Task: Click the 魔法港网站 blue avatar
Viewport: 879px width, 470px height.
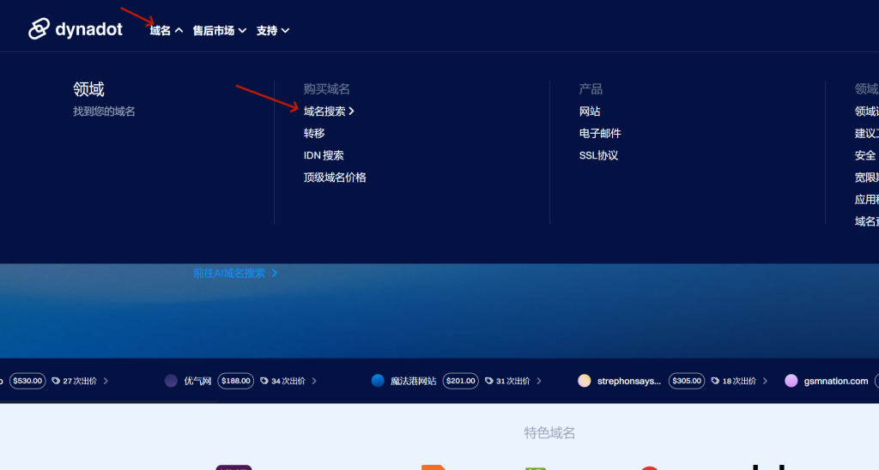Action: [378, 381]
